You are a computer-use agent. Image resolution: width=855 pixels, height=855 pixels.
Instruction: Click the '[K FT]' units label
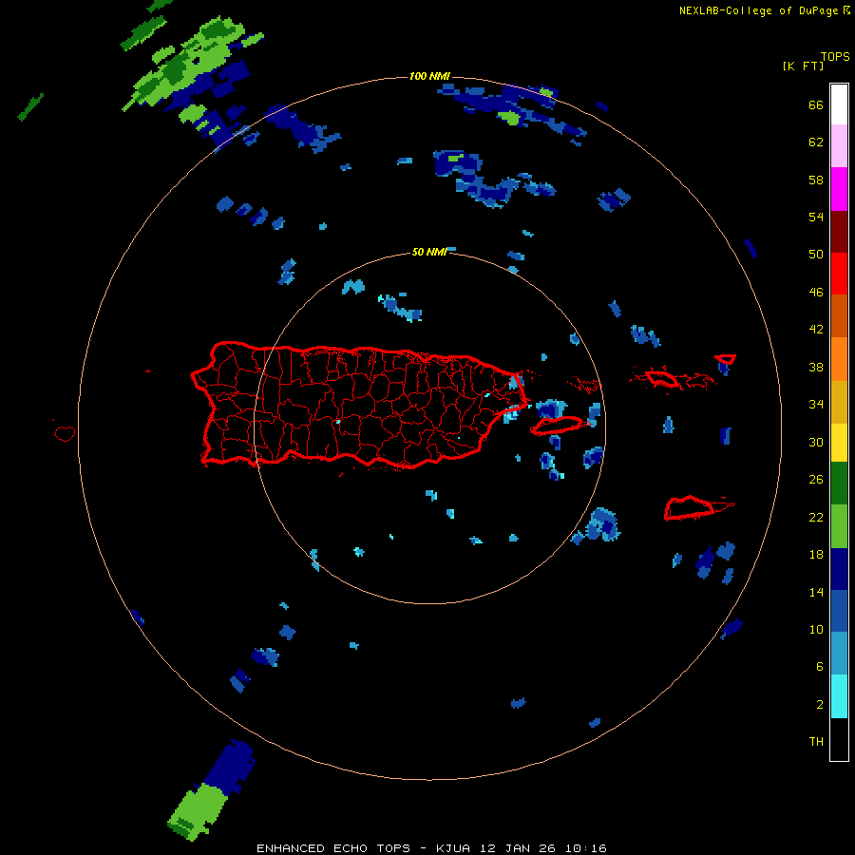click(803, 66)
